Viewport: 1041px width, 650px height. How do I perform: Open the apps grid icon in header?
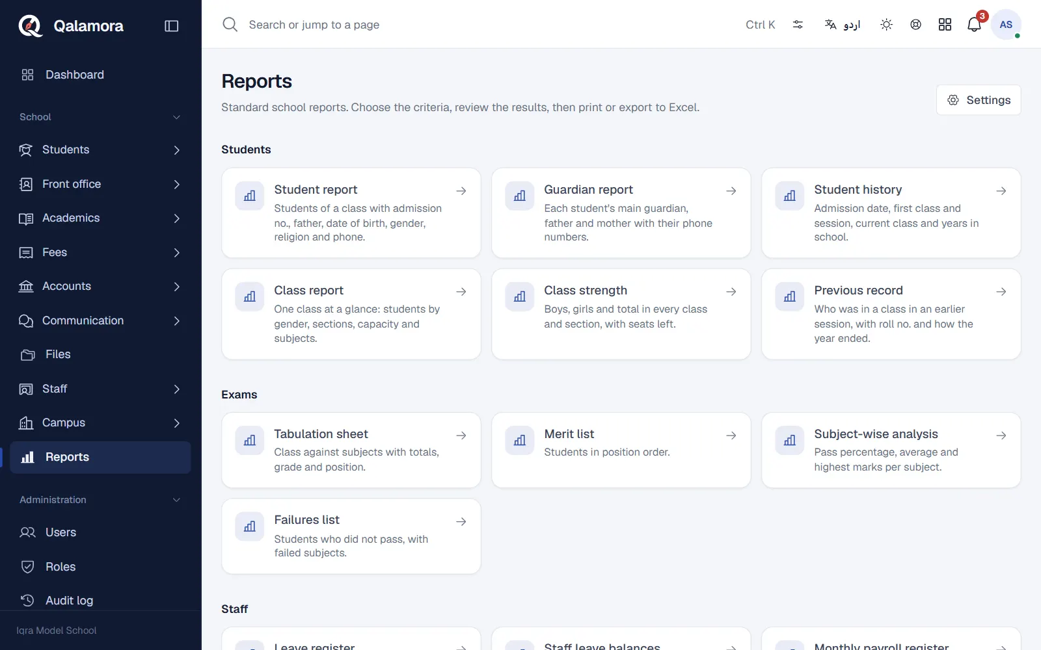[945, 25]
